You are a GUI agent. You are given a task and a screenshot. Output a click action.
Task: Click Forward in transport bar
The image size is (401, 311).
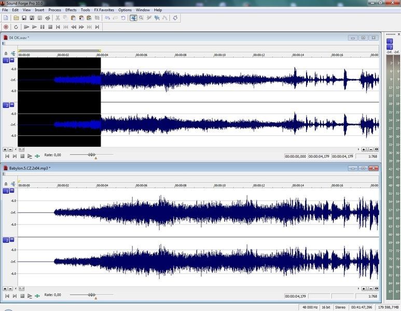coord(81,27)
